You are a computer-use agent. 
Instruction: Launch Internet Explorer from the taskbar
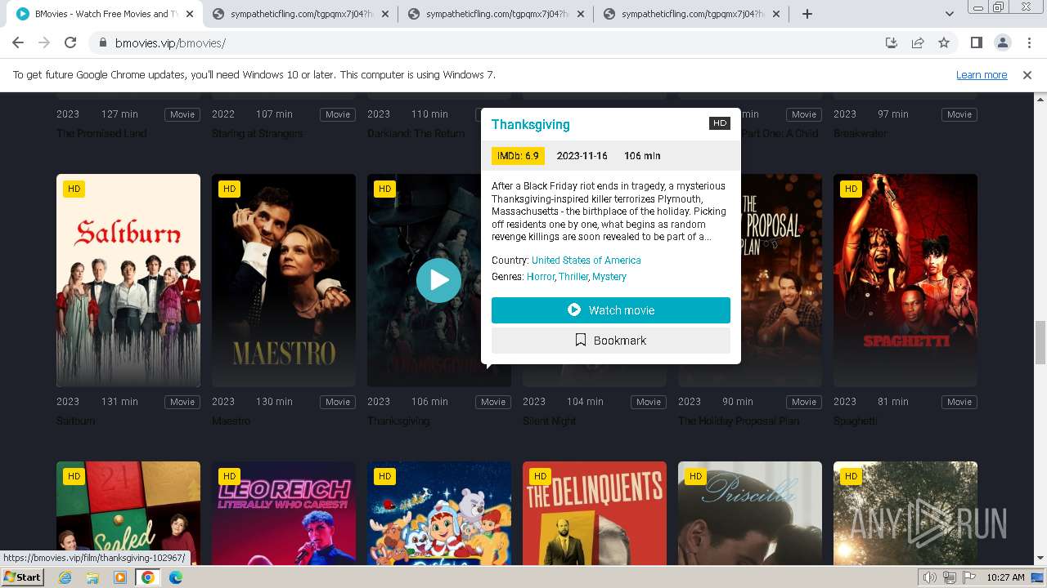pyautogui.click(x=65, y=577)
